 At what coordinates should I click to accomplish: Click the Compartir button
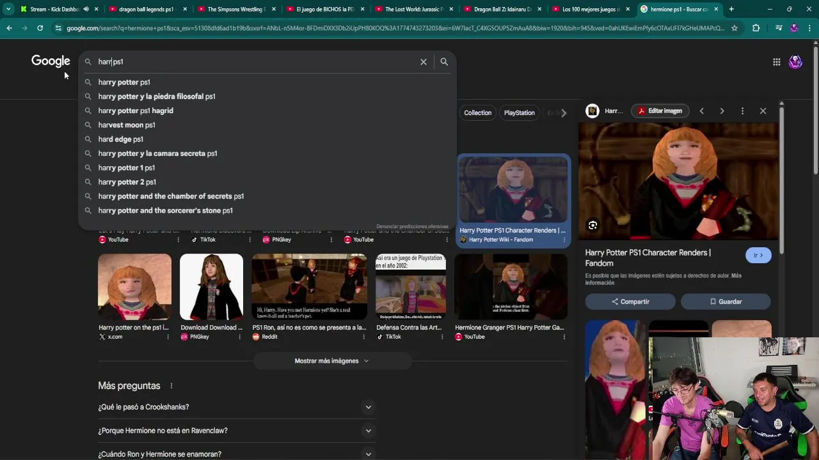pos(630,302)
